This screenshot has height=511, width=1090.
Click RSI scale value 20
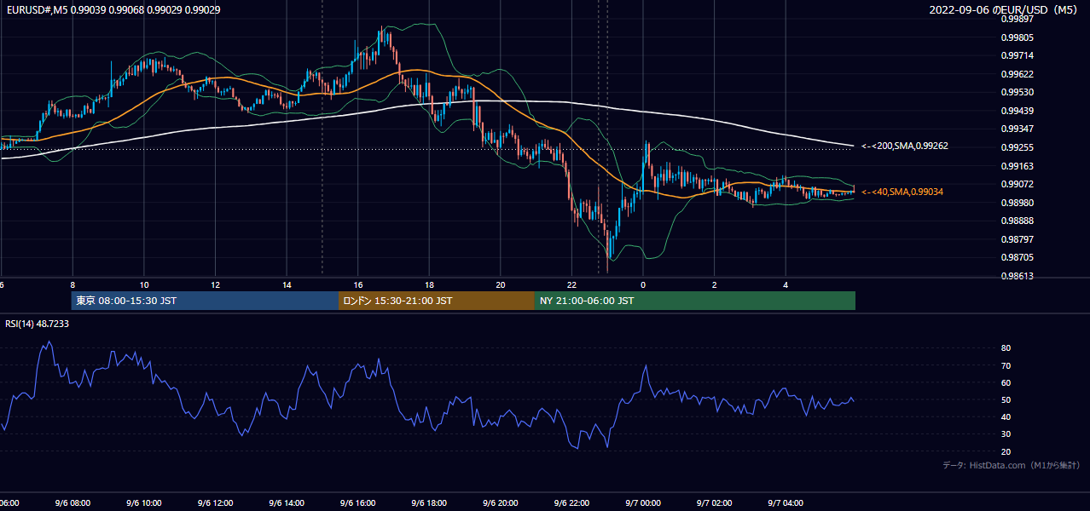pyautogui.click(x=1006, y=451)
